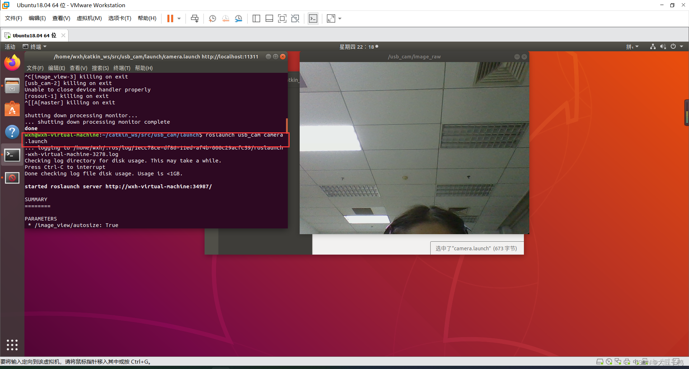Click VMware network adapter status icon

tap(618, 361)
